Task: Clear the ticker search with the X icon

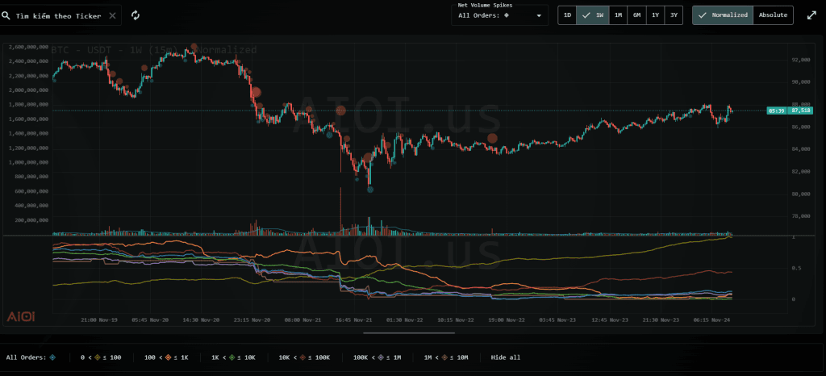Action: click(x=112, y=15)
